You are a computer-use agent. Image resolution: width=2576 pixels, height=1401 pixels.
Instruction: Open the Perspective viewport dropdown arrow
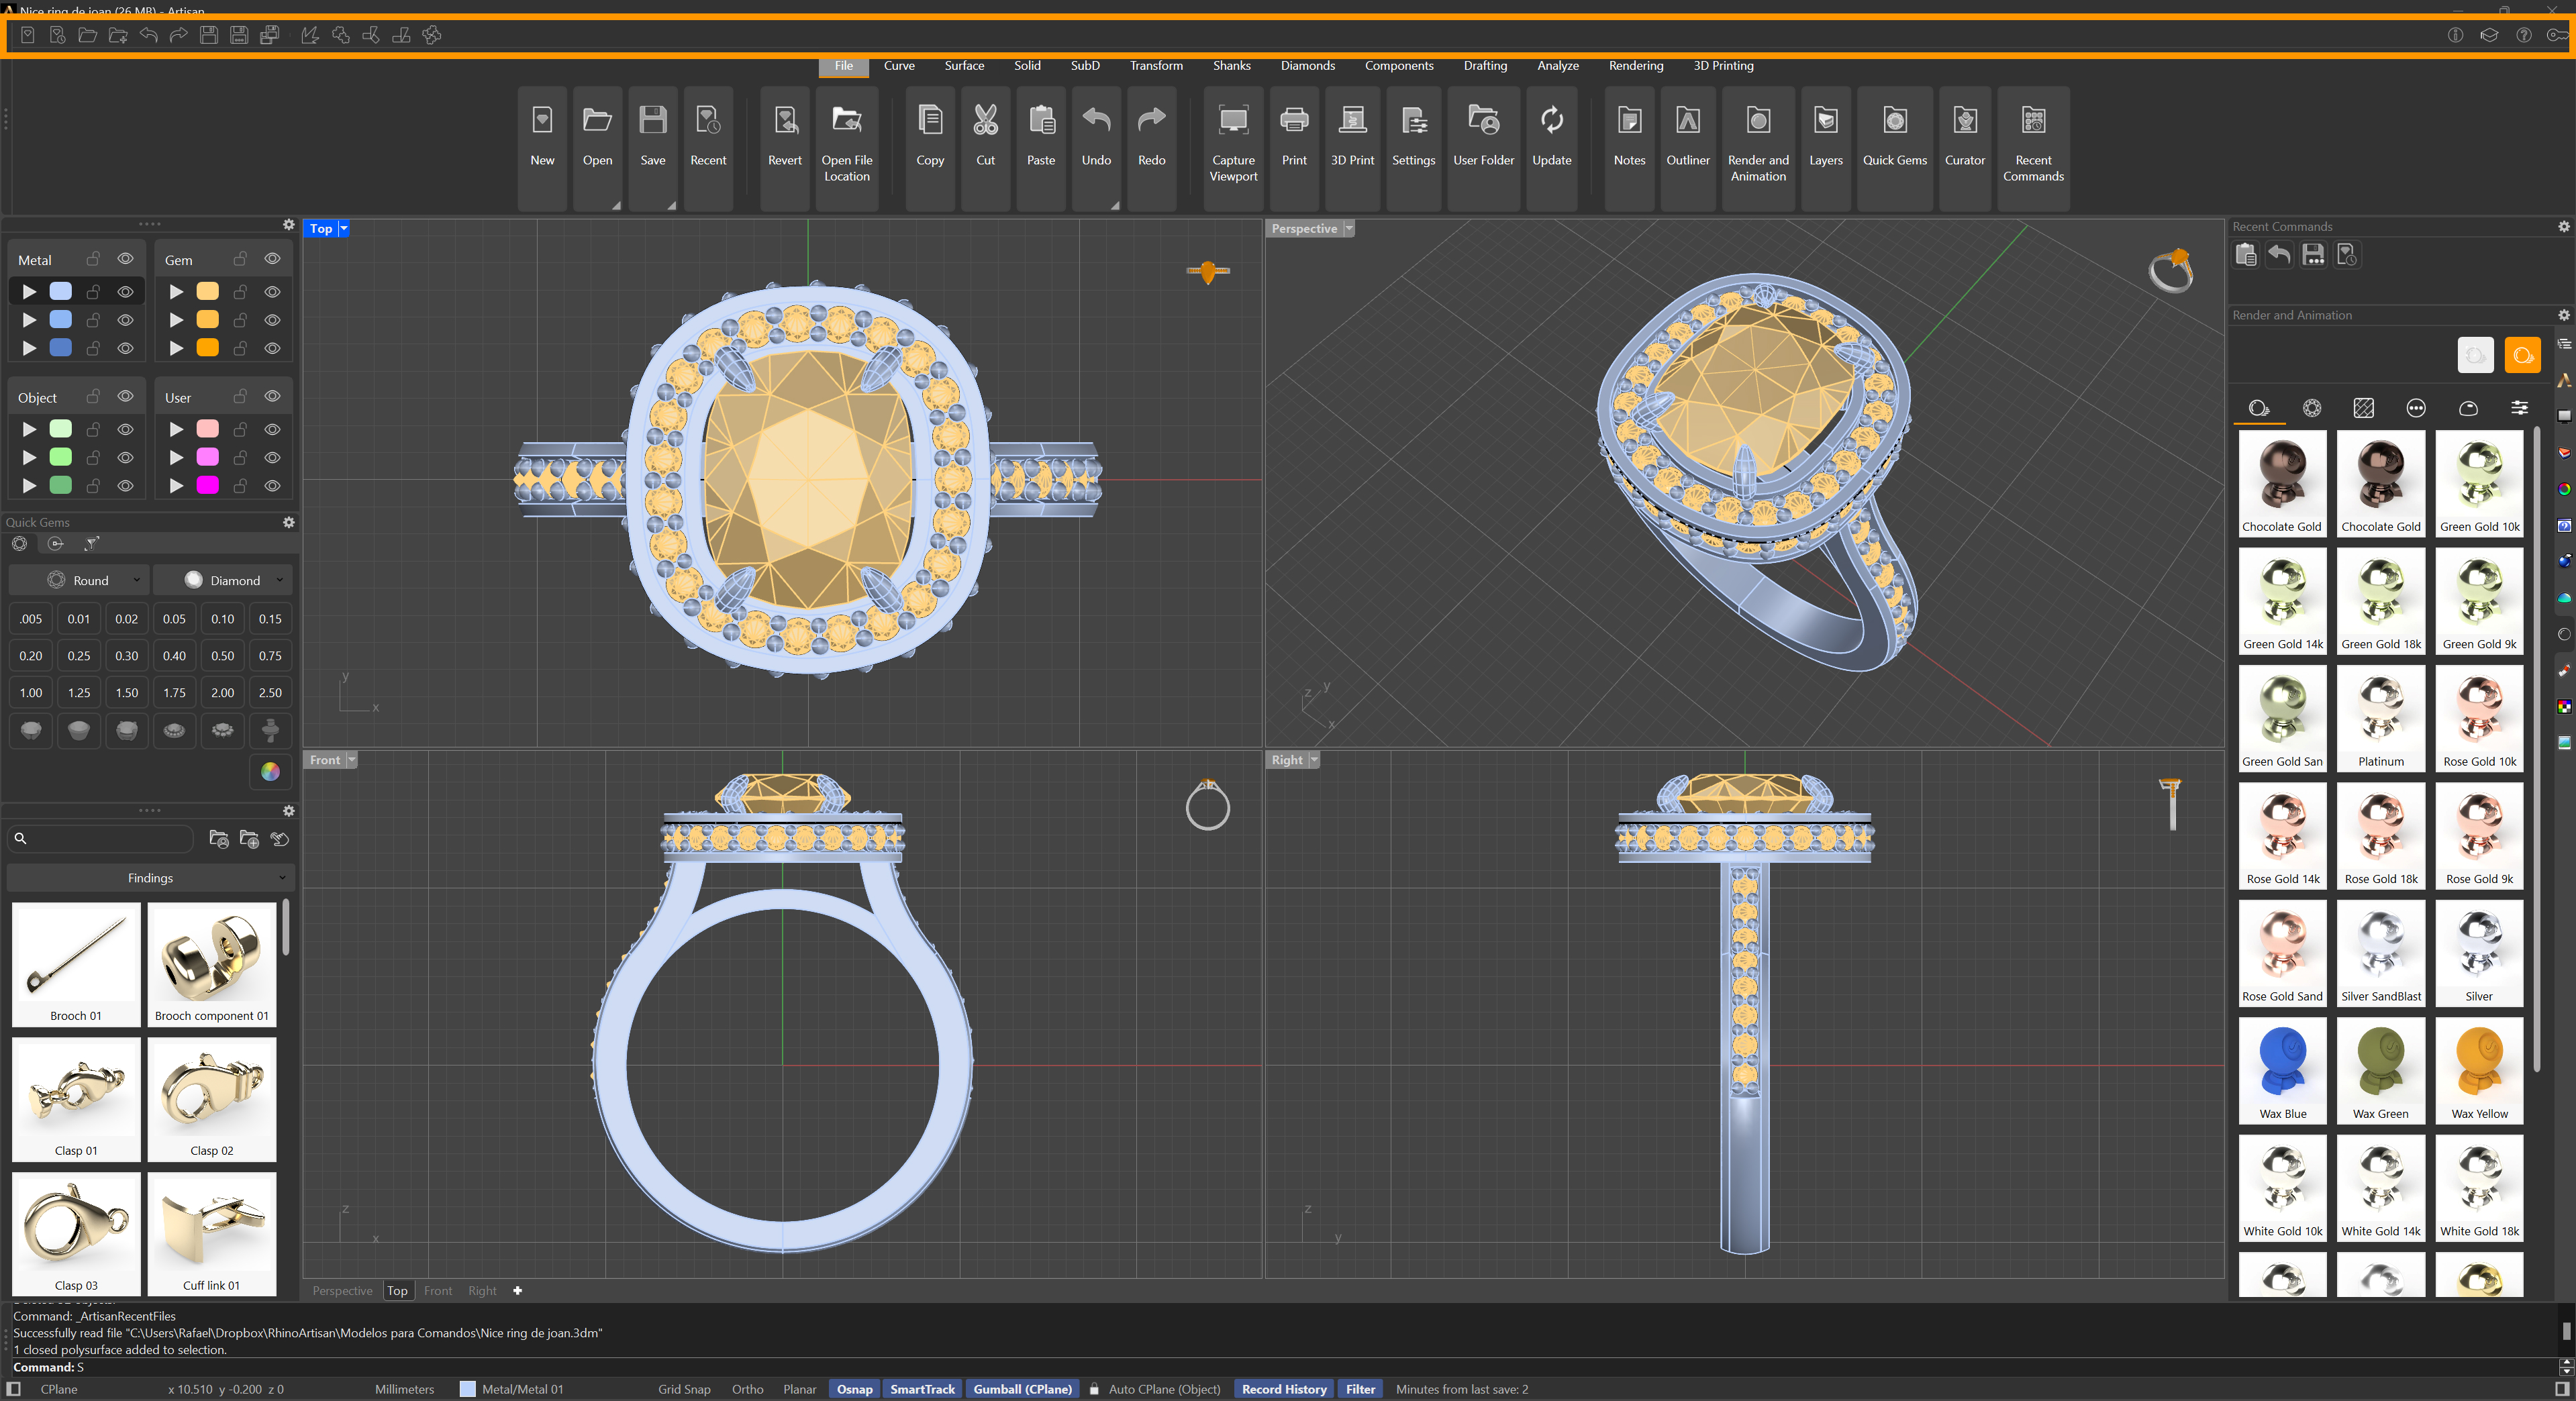click(x=1348, y=229)
